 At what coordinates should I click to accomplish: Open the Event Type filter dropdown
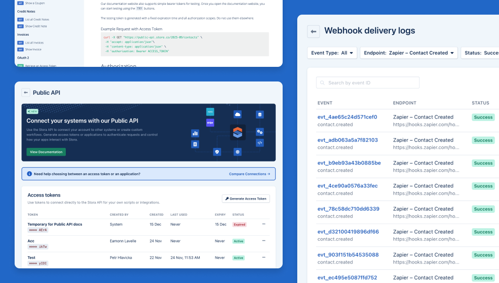pyautogui.click(x=332, y=52)
